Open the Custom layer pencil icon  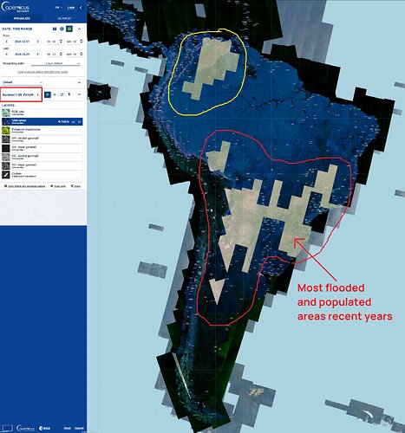click(6, 175)
